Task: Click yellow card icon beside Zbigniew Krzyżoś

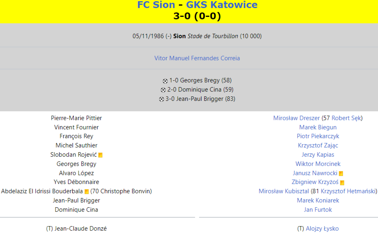Action: pyautogui.click(x=342, y=182)
